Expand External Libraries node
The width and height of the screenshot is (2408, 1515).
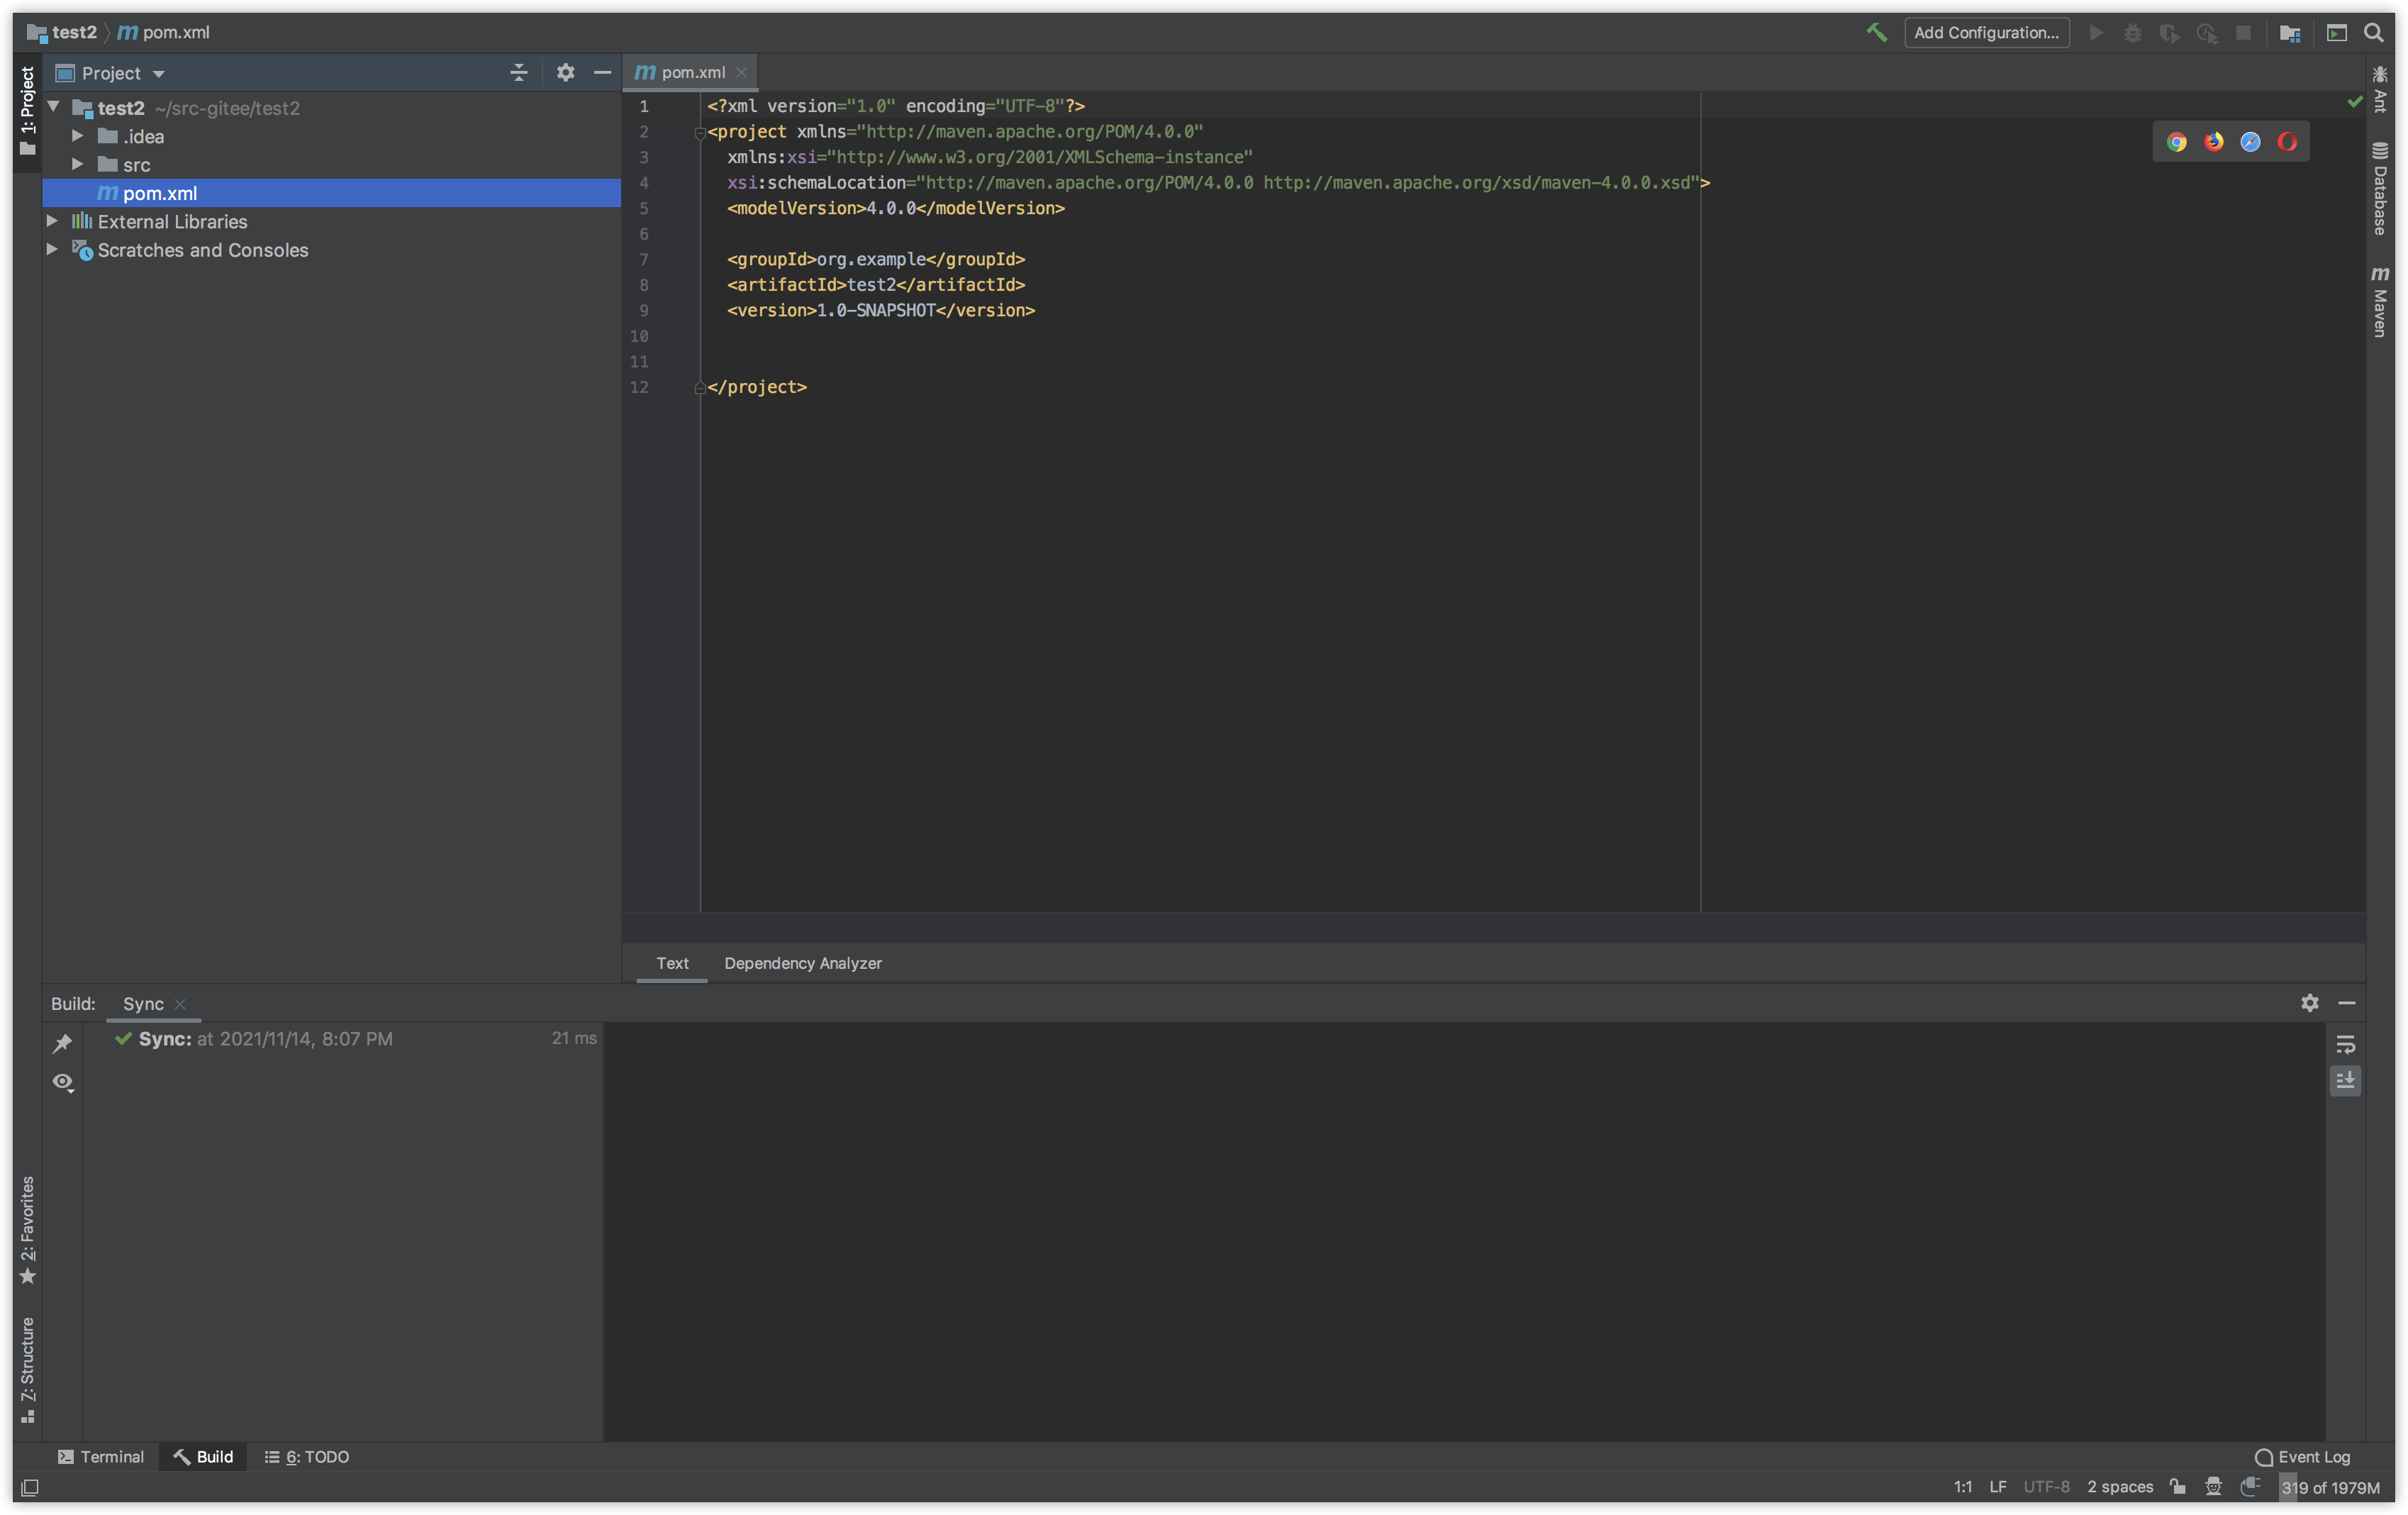52,221
